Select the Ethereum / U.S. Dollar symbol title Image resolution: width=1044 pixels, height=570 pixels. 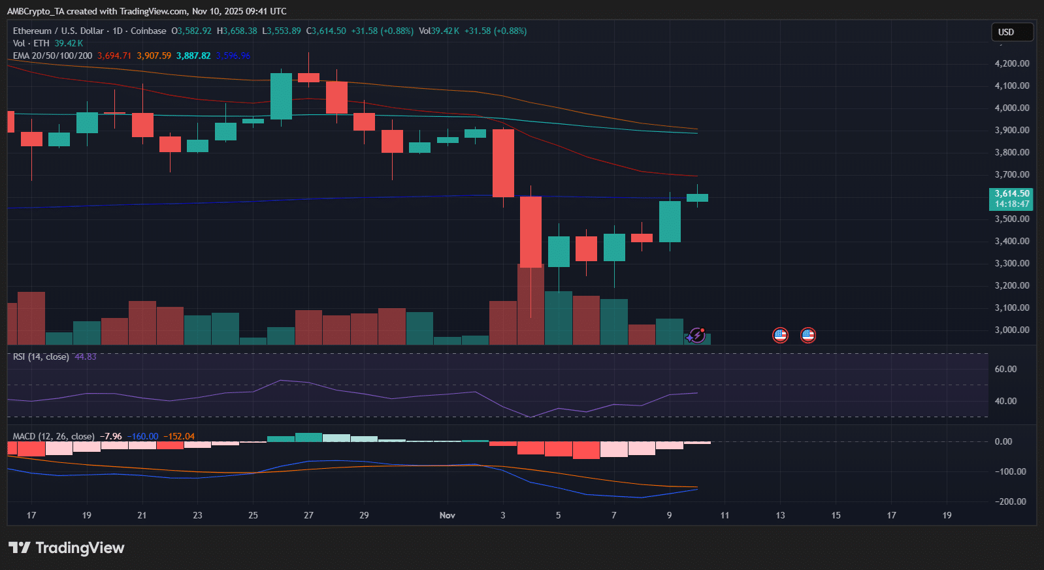(x=58, y=31)
